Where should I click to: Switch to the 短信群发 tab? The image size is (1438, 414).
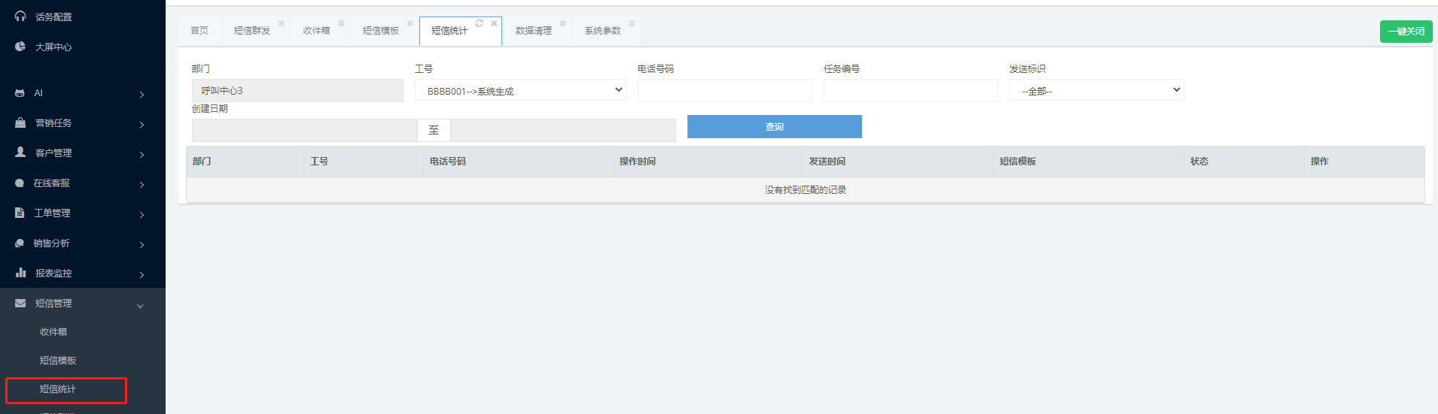(x=251, y=31)
